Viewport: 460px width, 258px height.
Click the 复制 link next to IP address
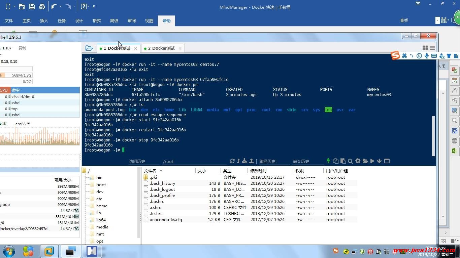(22, 48)
